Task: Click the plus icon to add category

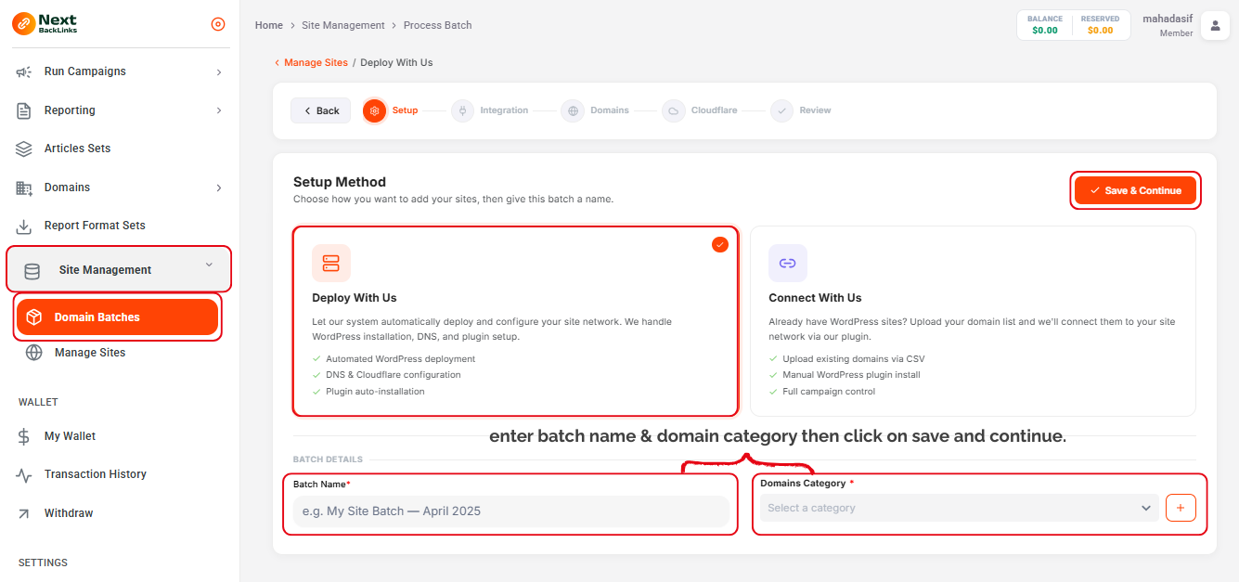Action: tap(1181, 508)
